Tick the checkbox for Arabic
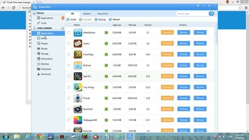The width and height of the screenshot is (249, 140). 69,44
